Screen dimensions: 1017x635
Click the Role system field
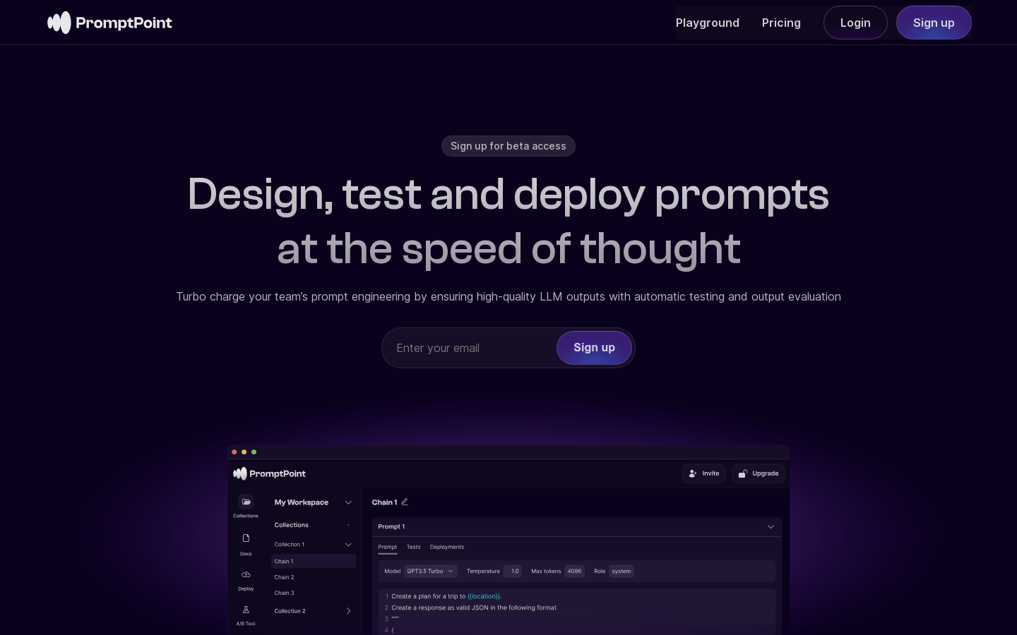[621, 571]
